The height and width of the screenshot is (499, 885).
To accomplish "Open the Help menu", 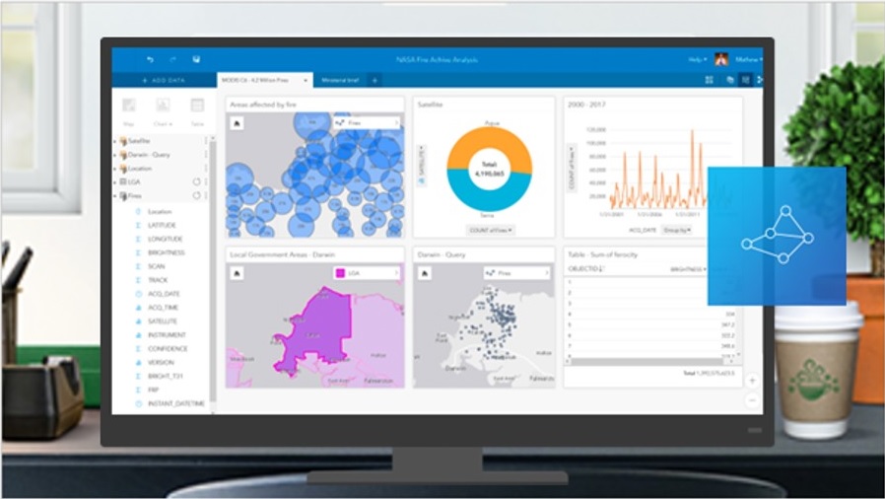I will coord(697,59).
